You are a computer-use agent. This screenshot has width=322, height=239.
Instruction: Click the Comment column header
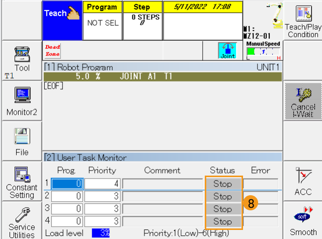pos(162,170)
